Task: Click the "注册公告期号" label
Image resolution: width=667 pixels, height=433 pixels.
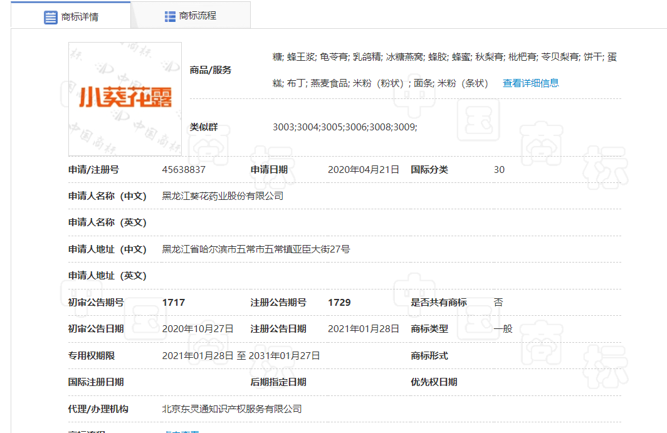Action: (278, 303)
